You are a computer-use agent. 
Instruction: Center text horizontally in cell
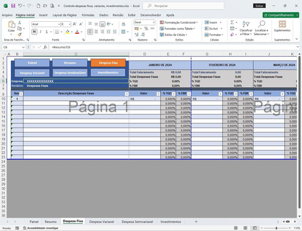[x=96, y=31]
